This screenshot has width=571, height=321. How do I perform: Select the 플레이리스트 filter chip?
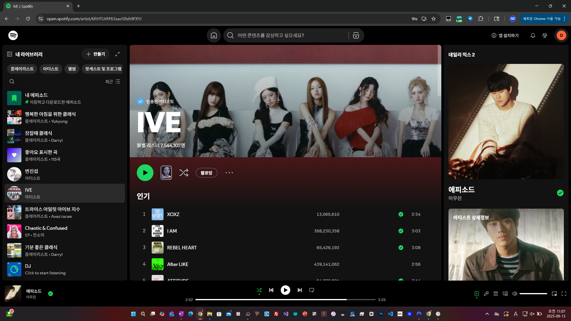22,69
